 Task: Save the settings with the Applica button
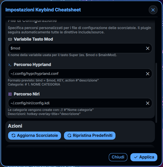click(144, 157)
